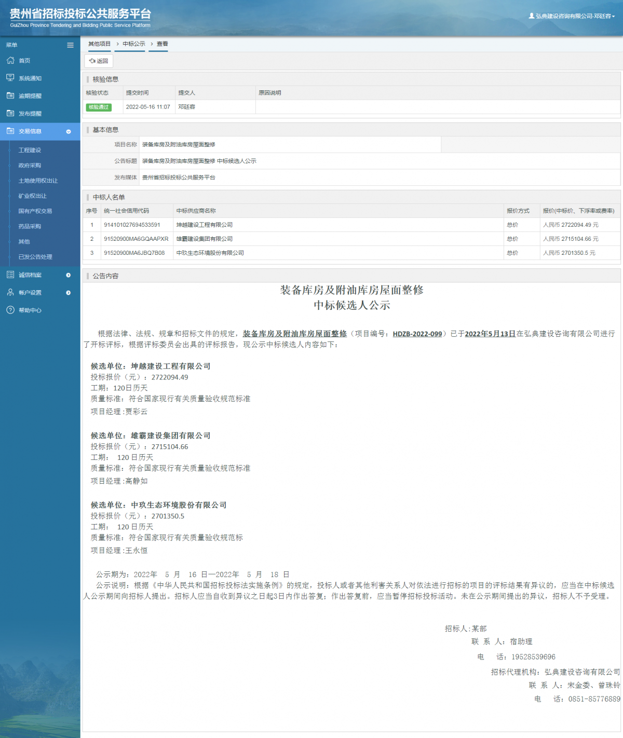Click the hamburger menu icon beside 菜单
This screenshot has height=738, width=623.
(70, 45)
